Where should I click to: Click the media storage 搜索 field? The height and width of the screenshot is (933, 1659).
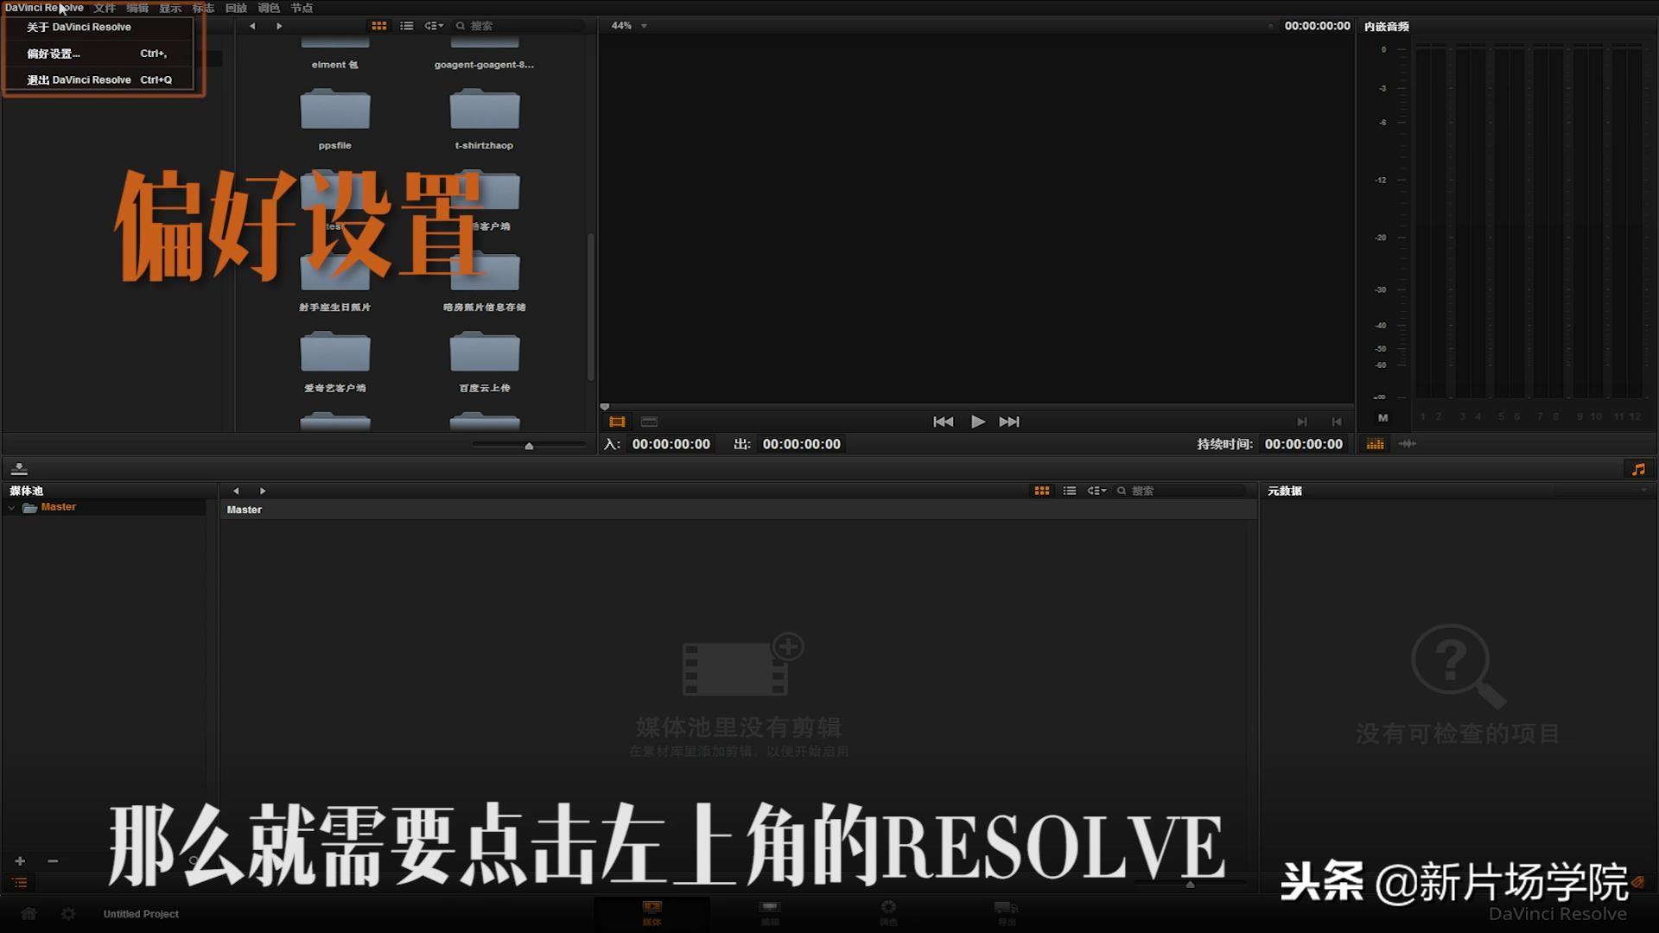[x=518, y=26]
